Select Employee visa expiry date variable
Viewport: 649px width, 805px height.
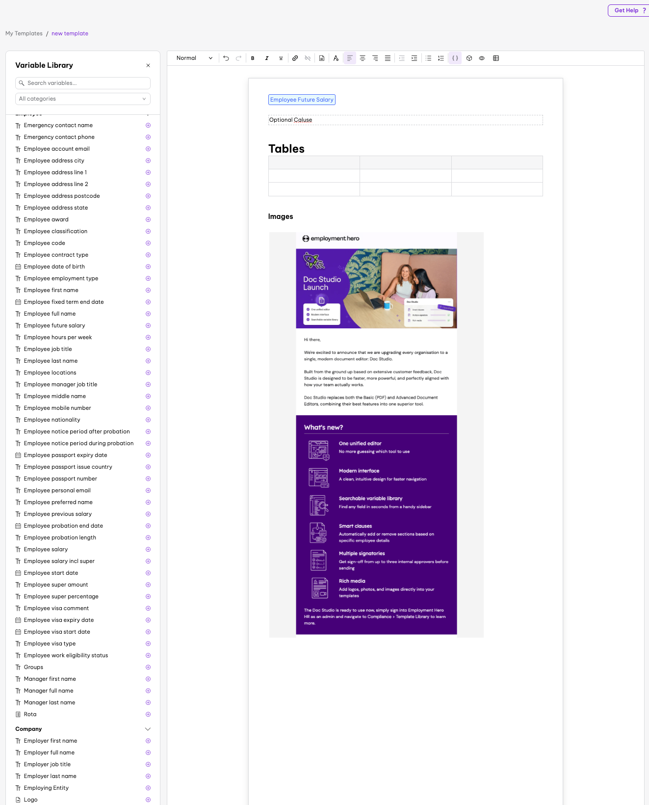click(x=59, y=620)
